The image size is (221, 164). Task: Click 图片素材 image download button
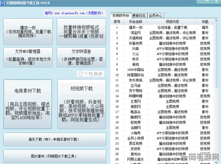pos(55,156)
